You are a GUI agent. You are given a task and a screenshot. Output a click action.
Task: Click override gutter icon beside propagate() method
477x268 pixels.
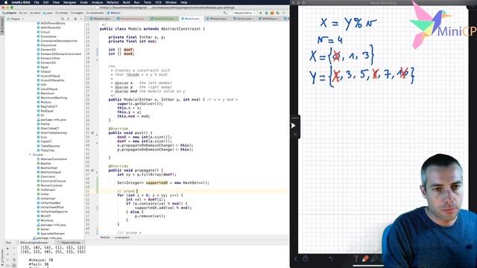[92, 170]
